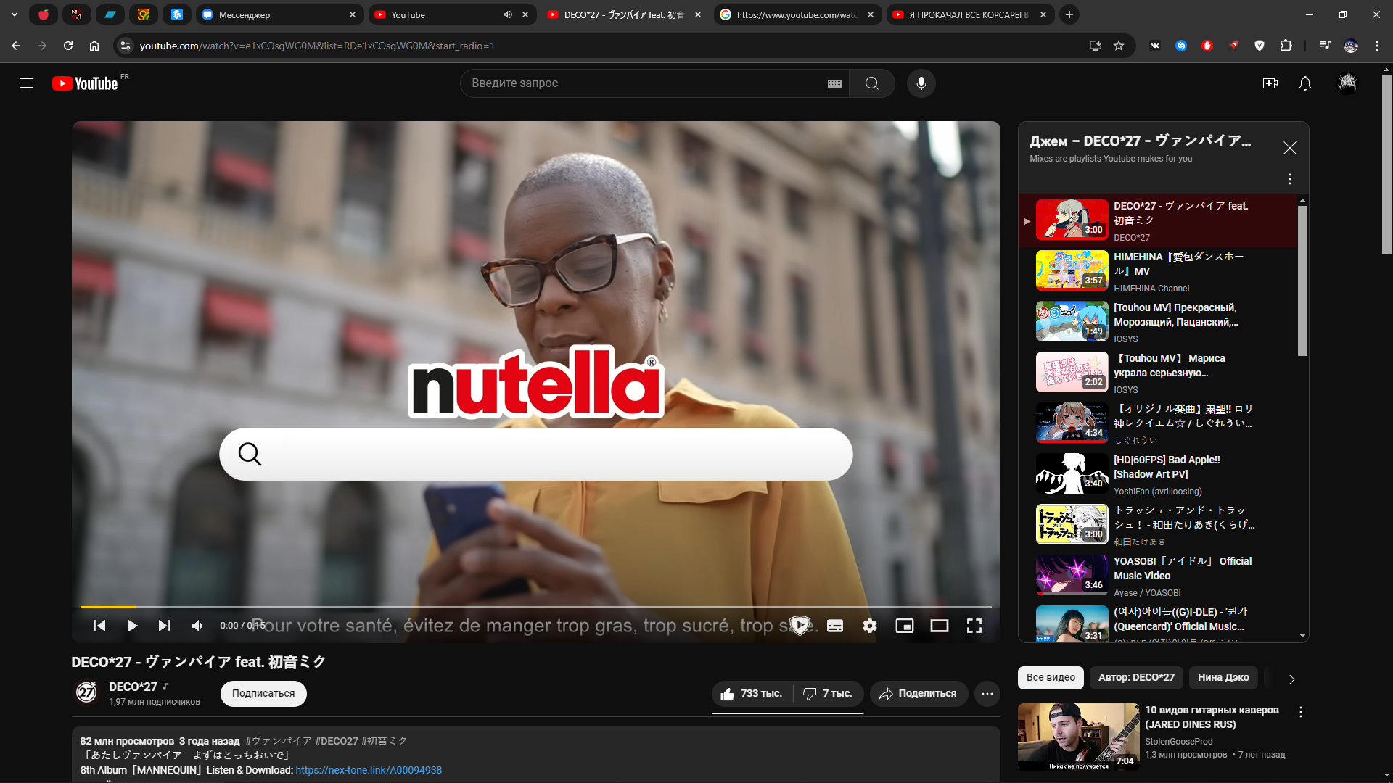Screen dimensions: 1393x783
Task: Open a new browser tab
Action: pyautogui.click(x=1069, y=14)
